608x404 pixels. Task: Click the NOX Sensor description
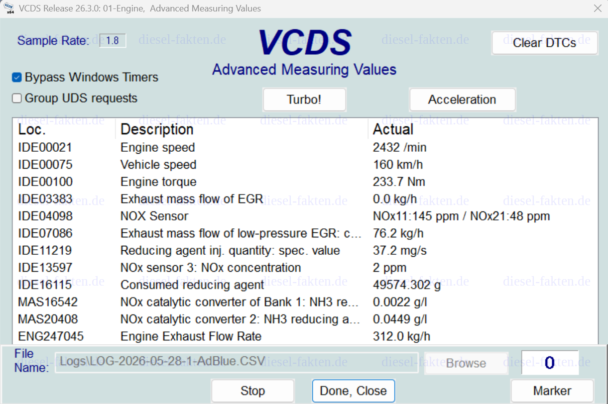(x=154, y=216)
